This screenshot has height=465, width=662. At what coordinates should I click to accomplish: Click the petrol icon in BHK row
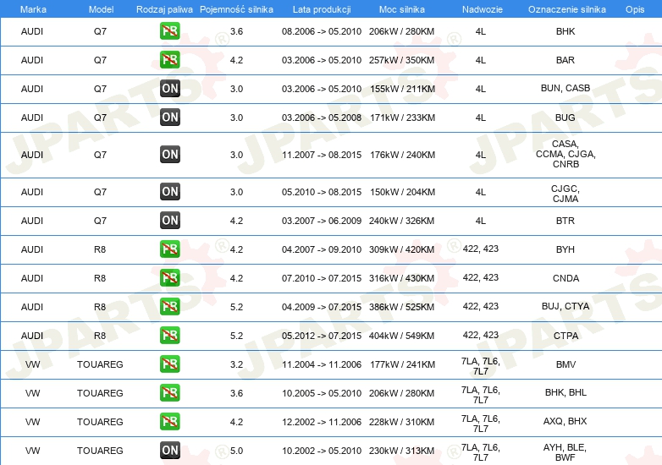pyautogui.click(x=169, y=31)
